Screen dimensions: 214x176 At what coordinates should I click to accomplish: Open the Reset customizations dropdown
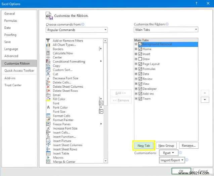(x=169, y=153)
